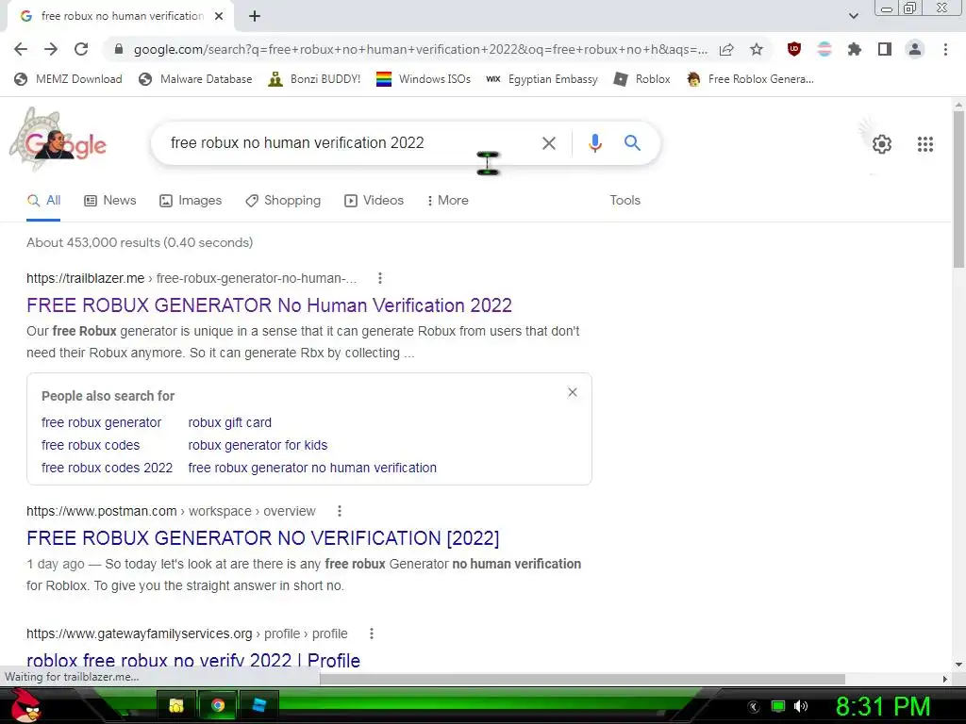Viewport: 966px width, 724px height.
Task: Open options for postman.com result
Action: [x=340, y=511]
